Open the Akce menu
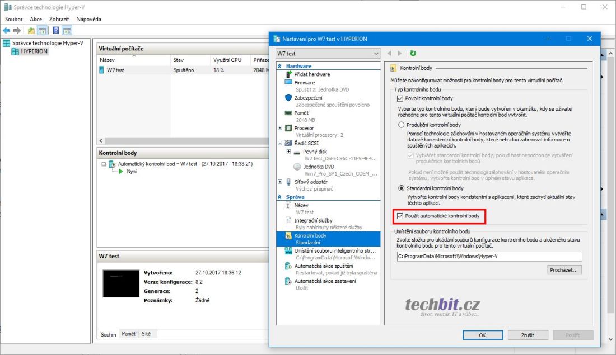616x355 pixels. [x=36, y=19]
